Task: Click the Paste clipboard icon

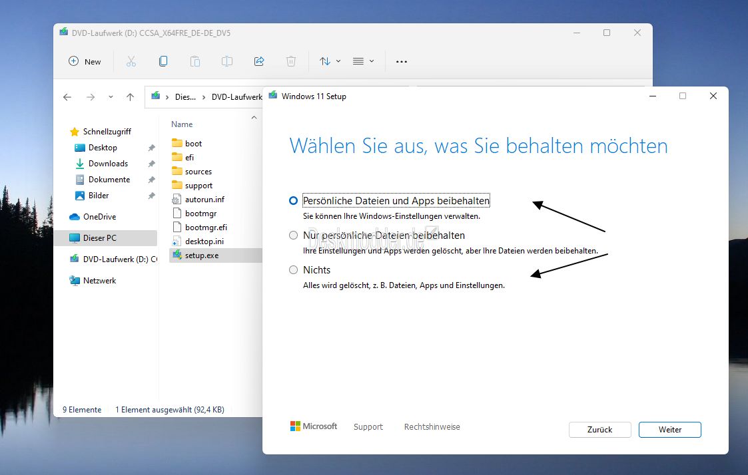Action: coord(195,61)
